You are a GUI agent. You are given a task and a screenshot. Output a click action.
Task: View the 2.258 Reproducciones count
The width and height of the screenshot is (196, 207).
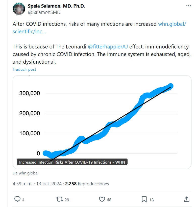coord(87,184)
